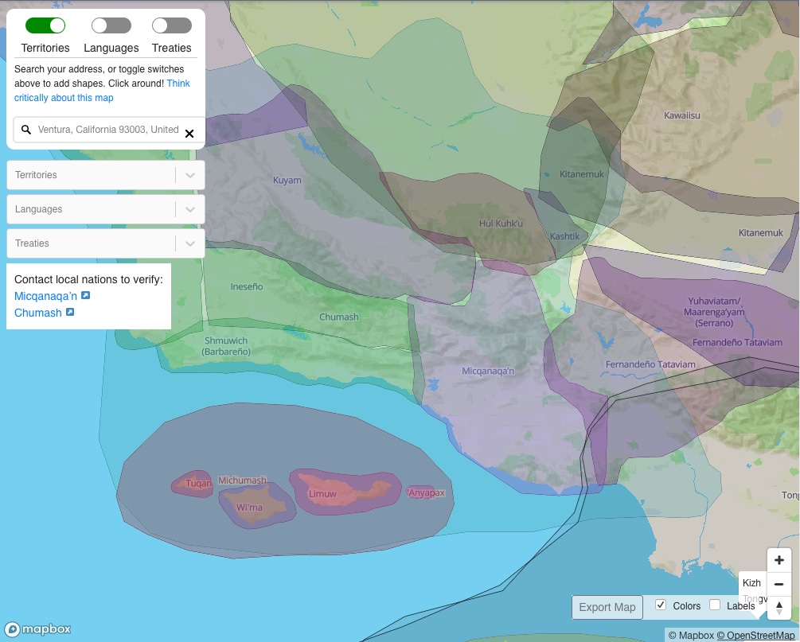Clear the address search with X icon
800x642 pixels.
coord(189,134)
